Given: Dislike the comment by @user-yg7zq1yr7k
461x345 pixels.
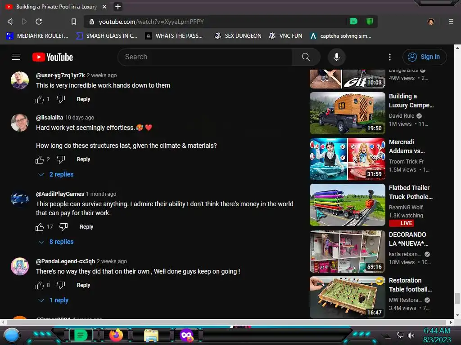Looking at the screenshot, I should pyautogui.click(x=61, y=99).
